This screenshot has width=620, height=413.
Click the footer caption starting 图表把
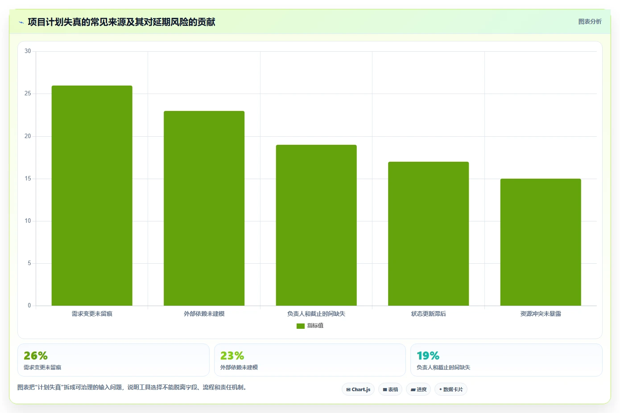(132, 387)
